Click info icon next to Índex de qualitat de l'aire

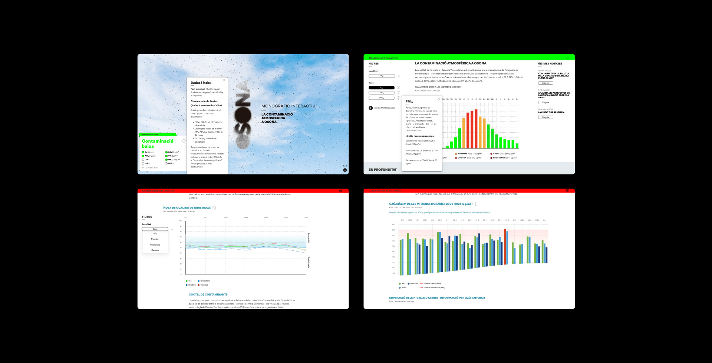click(x=214, y=208)
